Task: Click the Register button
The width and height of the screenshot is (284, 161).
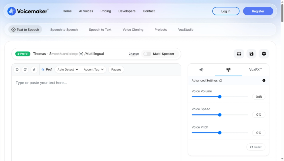Action: point(258,11)
